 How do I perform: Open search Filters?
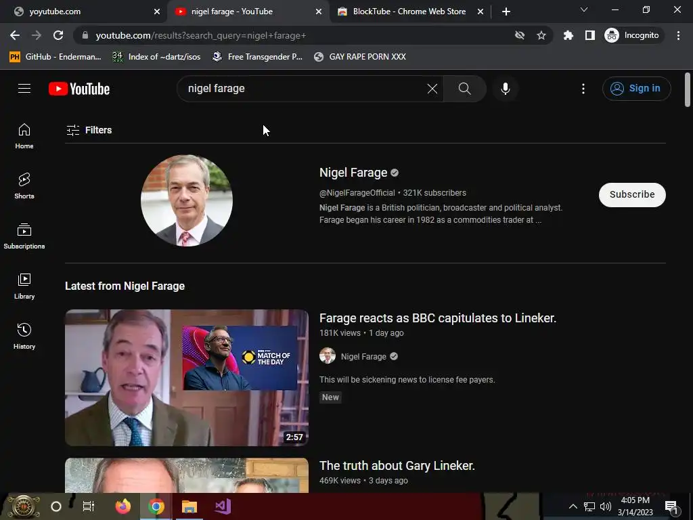(89, 130)
